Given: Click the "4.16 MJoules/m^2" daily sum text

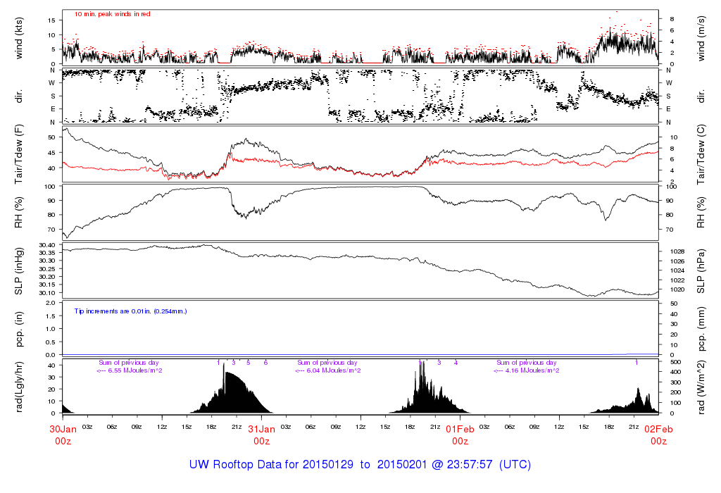Looking at the screenshot, I should click(x=532, y=370).
